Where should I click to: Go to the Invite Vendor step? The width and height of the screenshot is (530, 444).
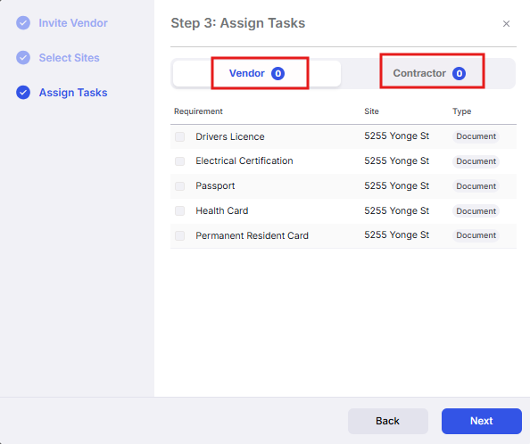click(73, 23)
